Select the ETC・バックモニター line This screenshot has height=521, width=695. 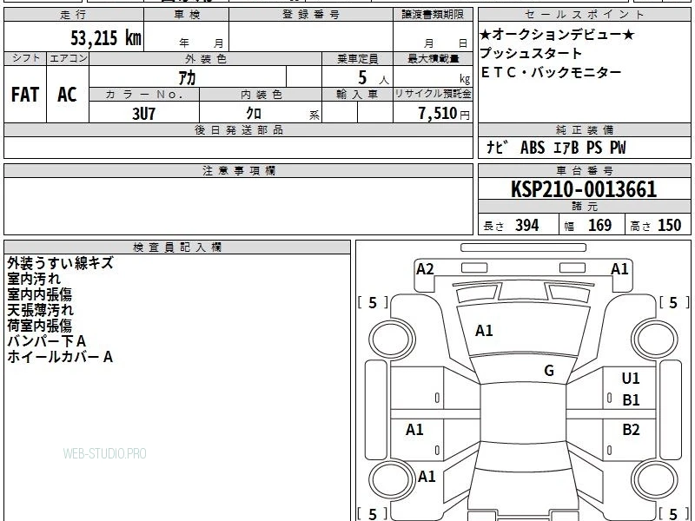tap(551, 72)
